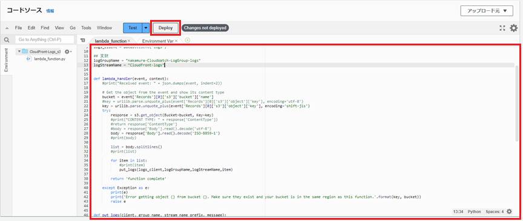Click the 13:34 cursor position indicator
Image resolution: width=523 pixels, height=221 pixels.
(458, 212)
